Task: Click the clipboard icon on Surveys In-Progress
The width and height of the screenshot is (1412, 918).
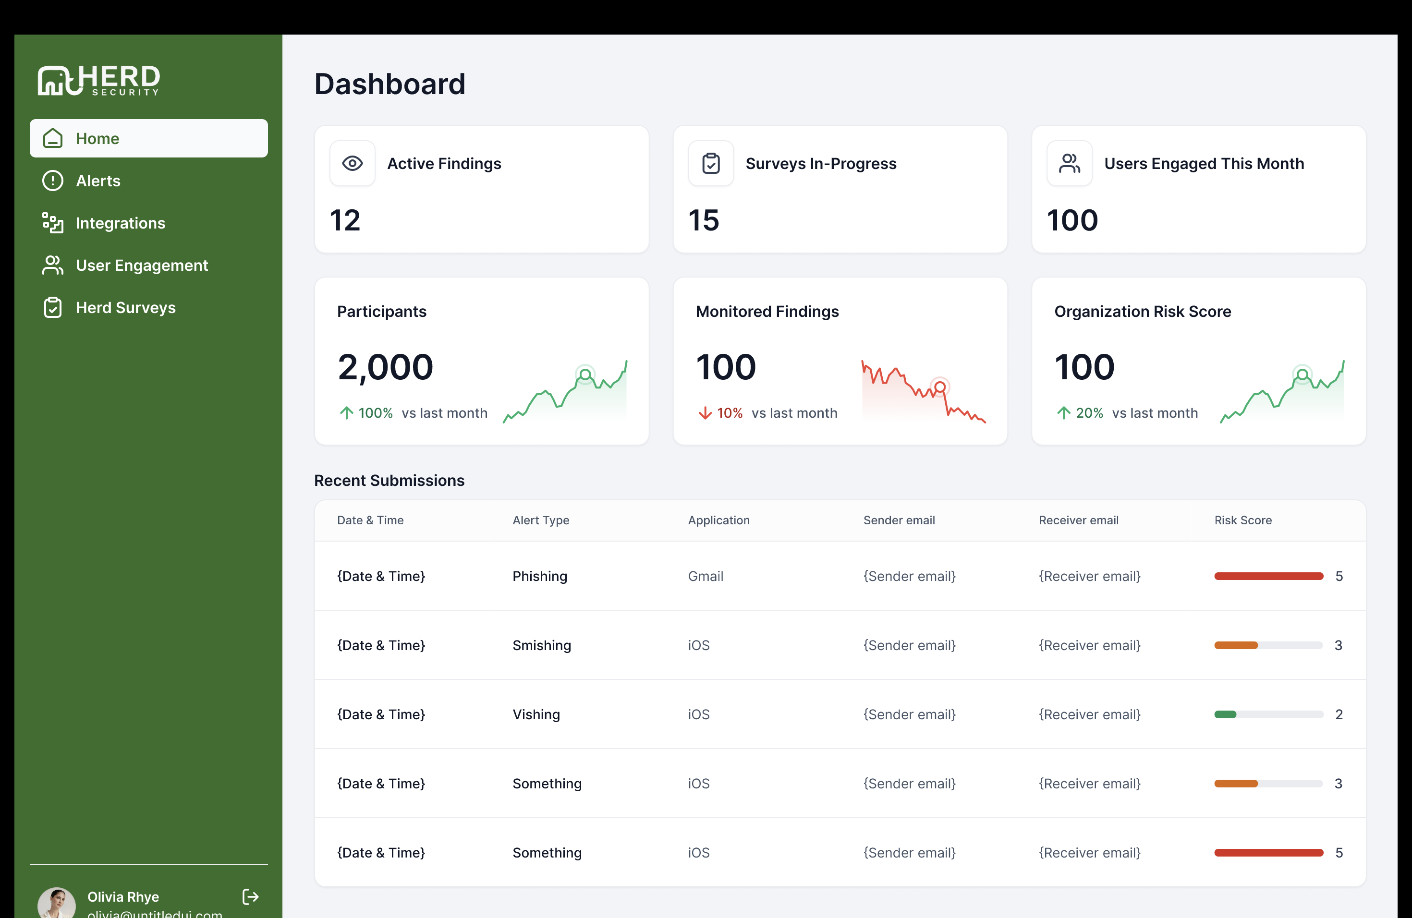Action: coord(711,163)
